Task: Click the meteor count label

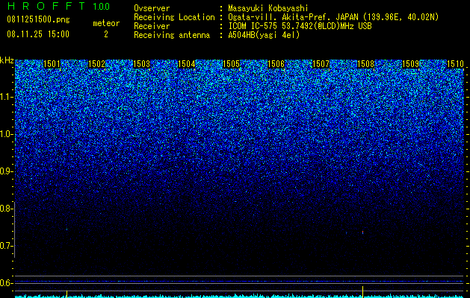Action: click(106, 23)
